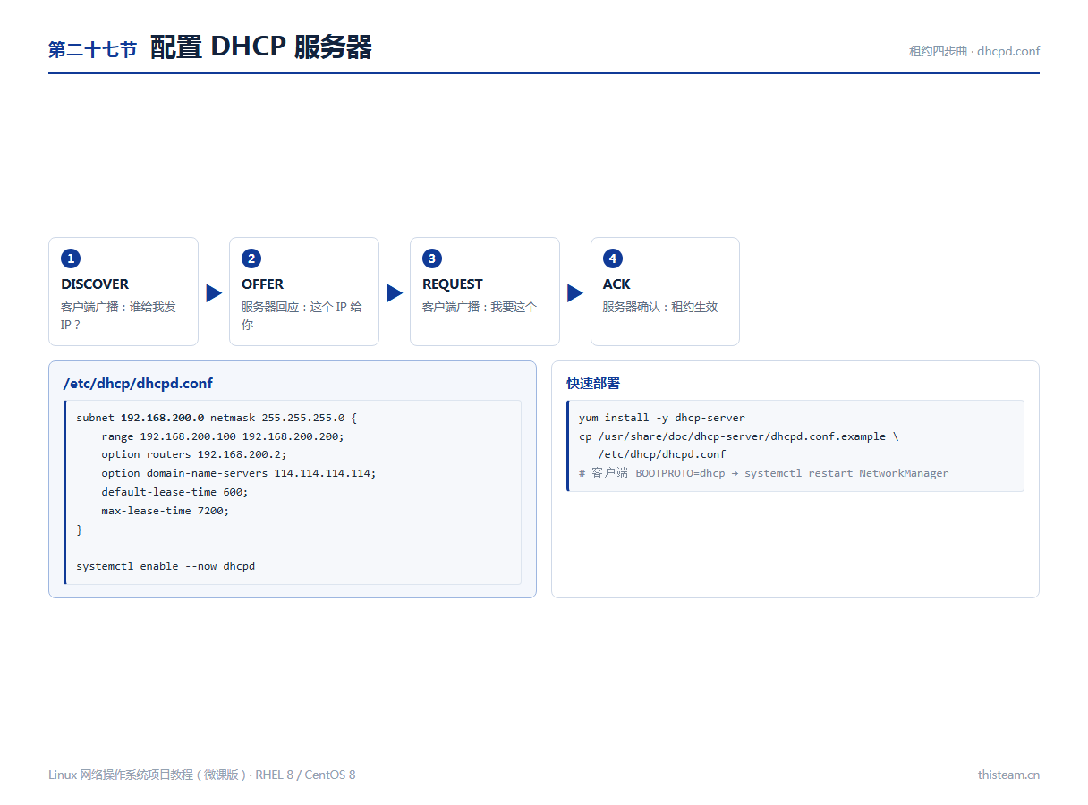Click the 'systemctl enable --now dhcpd' command
The width and height of the screenshot is (1088, 805).
[x=166, y=567]
